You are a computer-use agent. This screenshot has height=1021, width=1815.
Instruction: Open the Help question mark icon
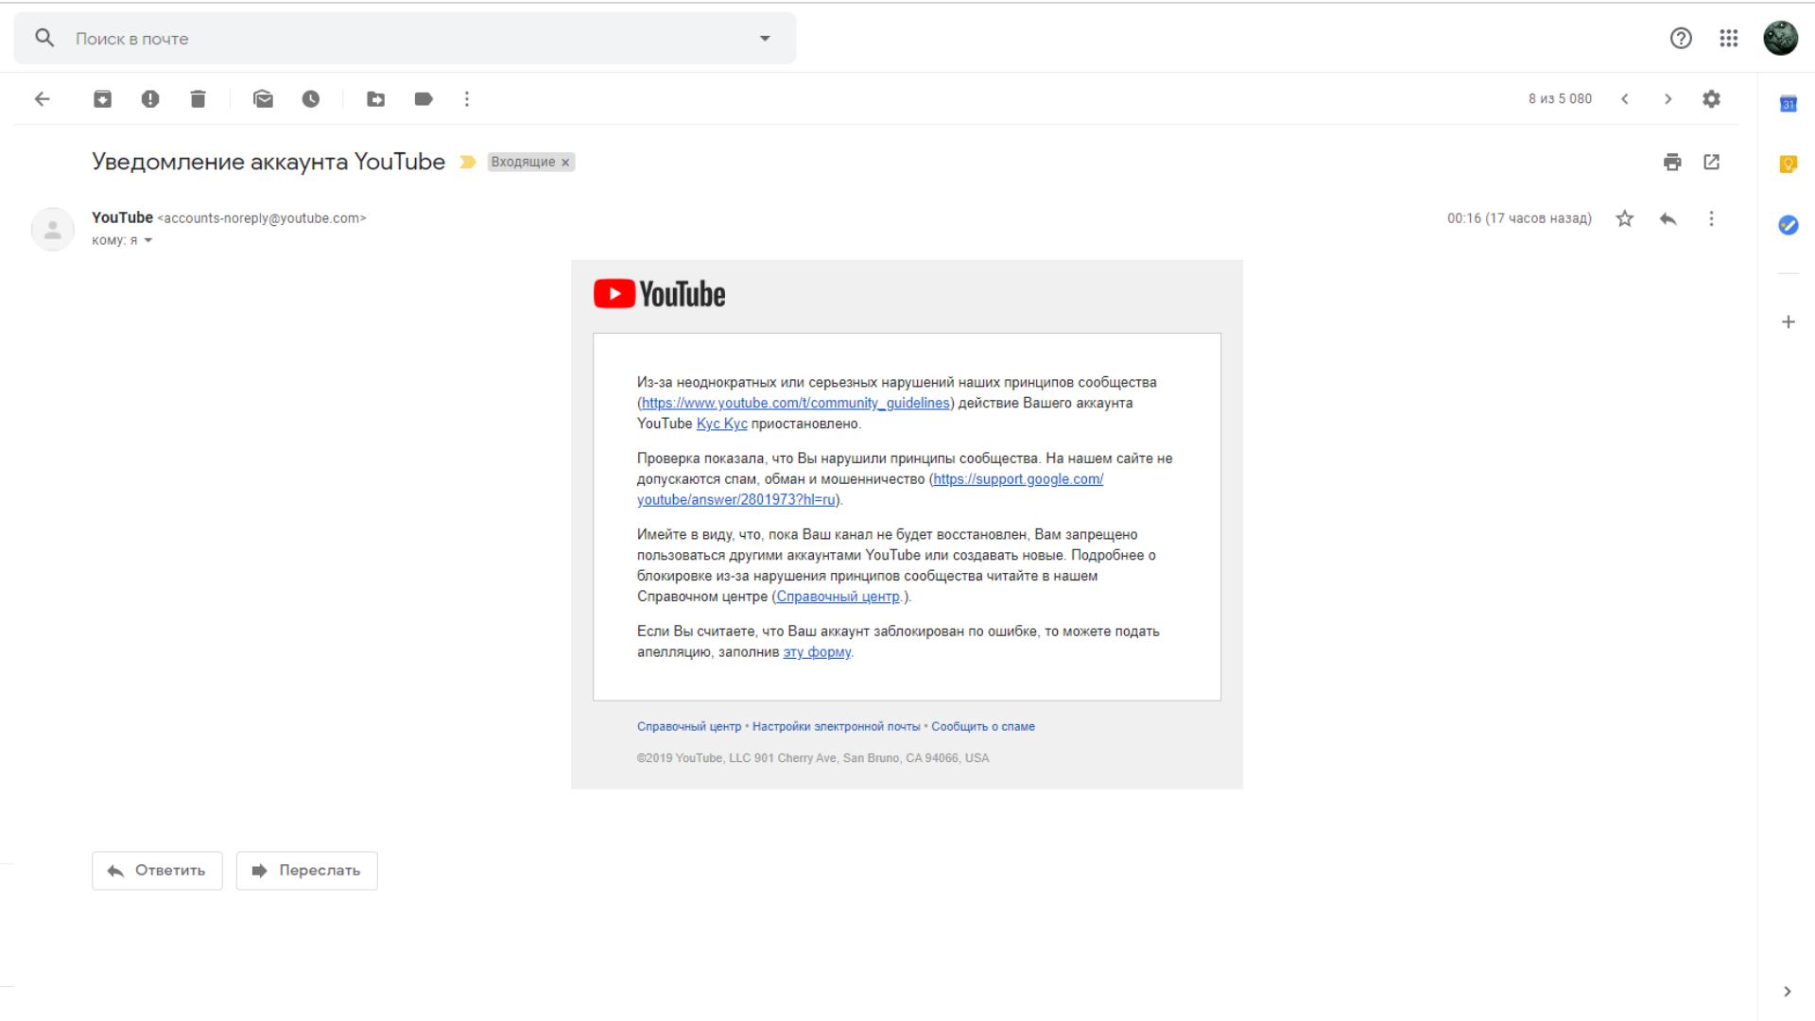(1681, 38)
